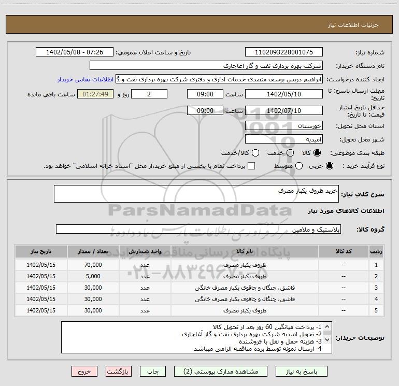The width and height of the screenshot is (399, 386).
Task: Click the buyer note about پرداخت میانگین 60 روز
Action: 267,327
